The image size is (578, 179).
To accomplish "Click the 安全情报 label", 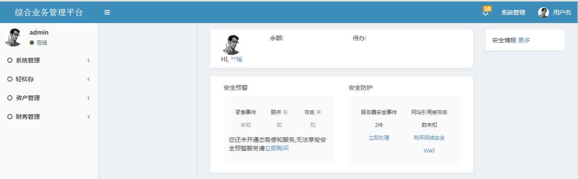I will [x=504, y=40].
